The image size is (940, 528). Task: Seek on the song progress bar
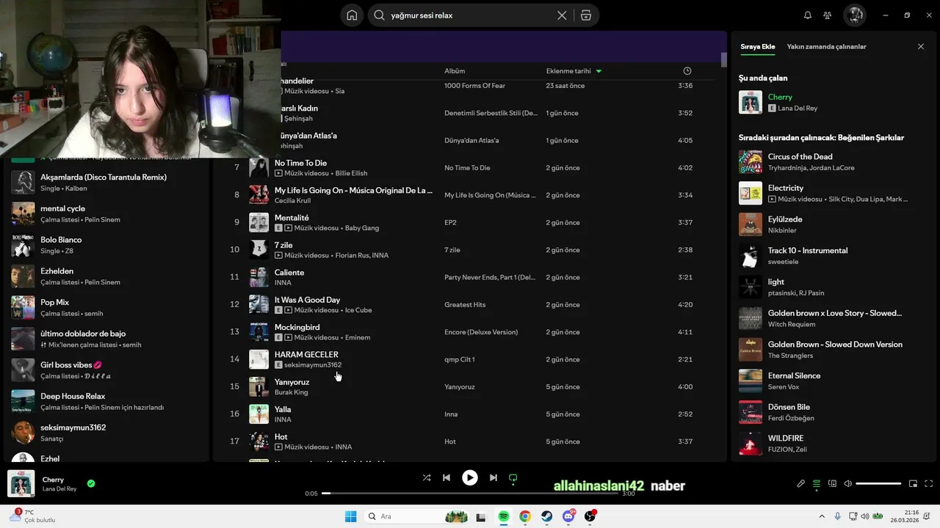point(470,494)
